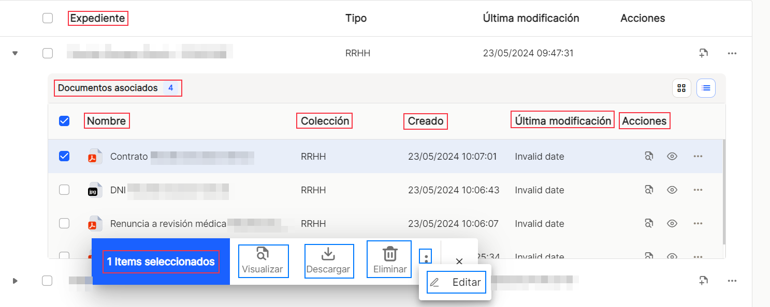Screen dimensions: 770x307
Task: Click created date 23/05/2024 10:06:43
Action: click(x=454, y=190)
